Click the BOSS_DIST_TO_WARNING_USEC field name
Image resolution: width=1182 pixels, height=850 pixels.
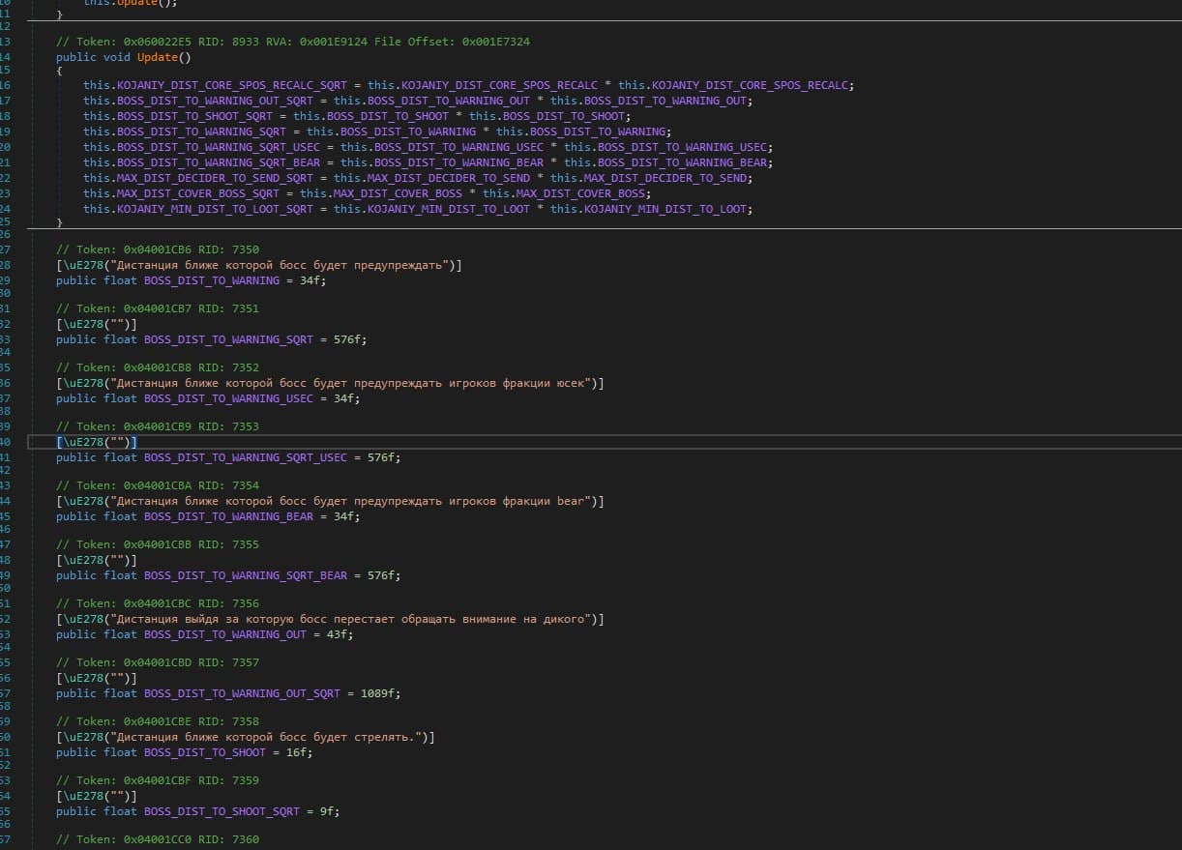click(x=228, y=398)
